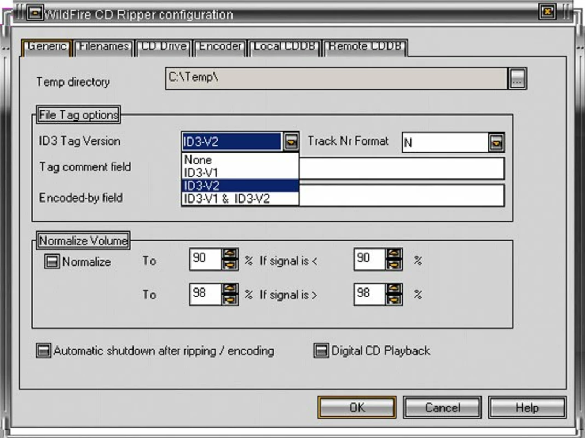Decrease first 'To' 90 percent value
The height and width of the screenshot is (438, 585).
point(230,265)
